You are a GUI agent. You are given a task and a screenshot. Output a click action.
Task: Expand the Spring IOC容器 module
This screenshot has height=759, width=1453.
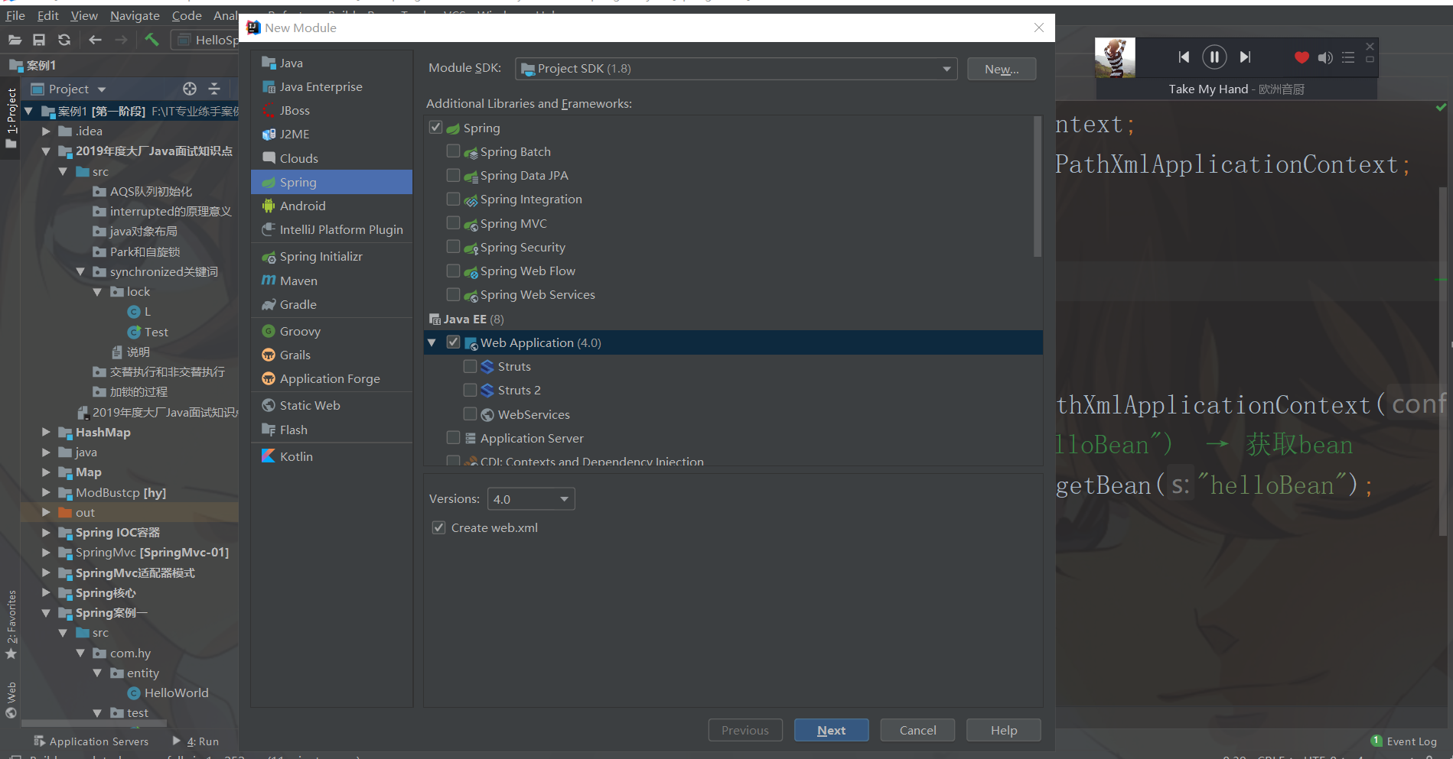46,532
